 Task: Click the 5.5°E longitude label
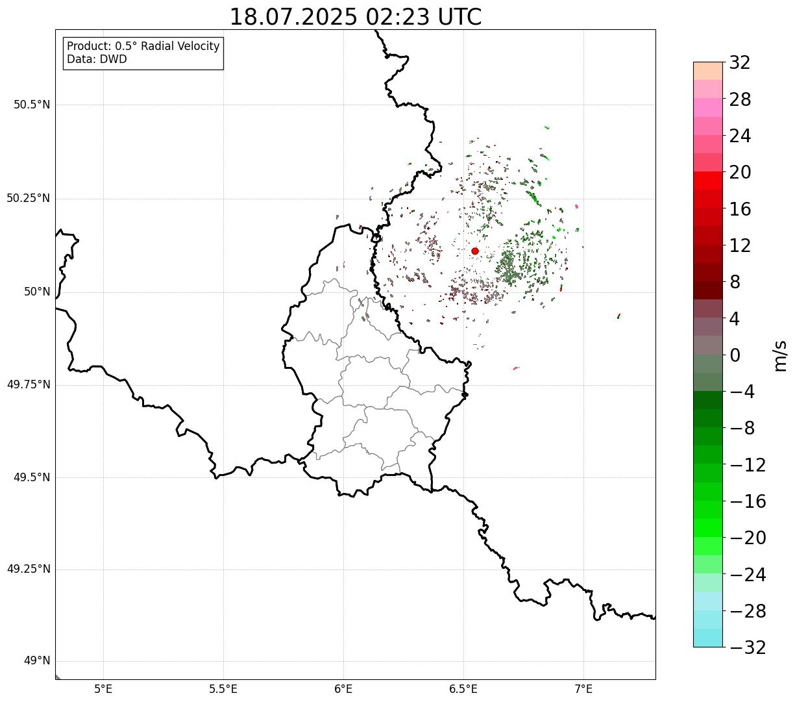(223, 689)
